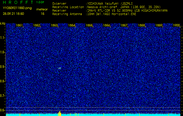Click the meteor count value 16
This screenshot has width=183, height=116.
click(43, 14)
